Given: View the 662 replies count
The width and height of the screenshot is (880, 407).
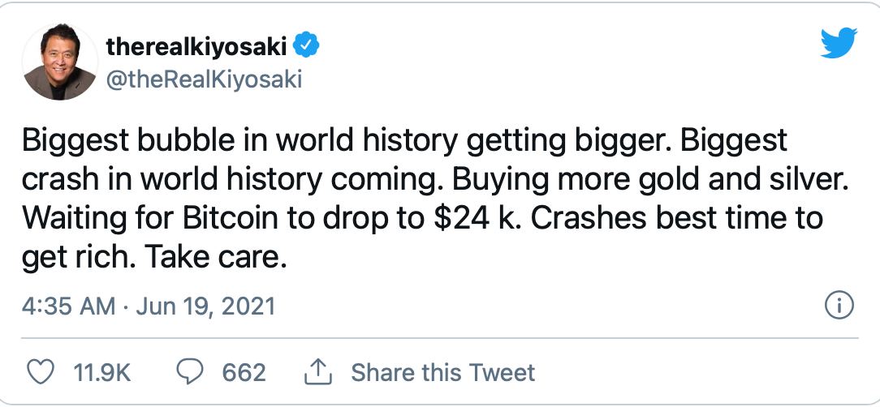Looking at the screenshot, I should (244, 372).
